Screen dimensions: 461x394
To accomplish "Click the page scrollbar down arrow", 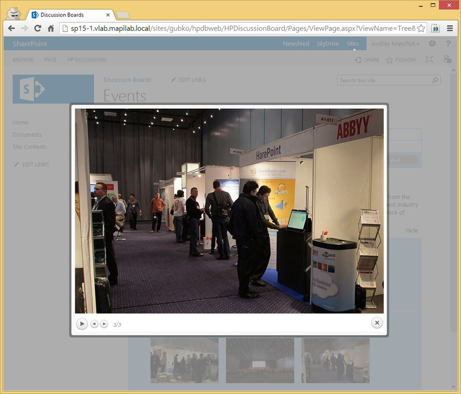I will point(453,387).
